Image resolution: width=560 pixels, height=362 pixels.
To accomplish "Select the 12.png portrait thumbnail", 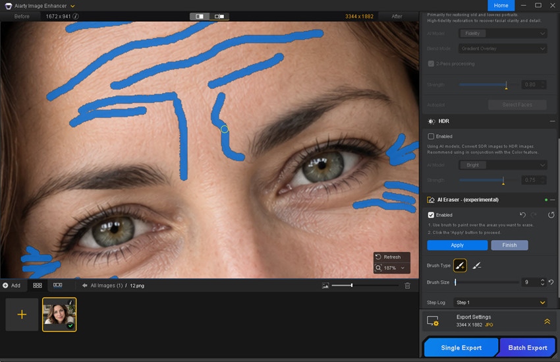I will point(59,315).
